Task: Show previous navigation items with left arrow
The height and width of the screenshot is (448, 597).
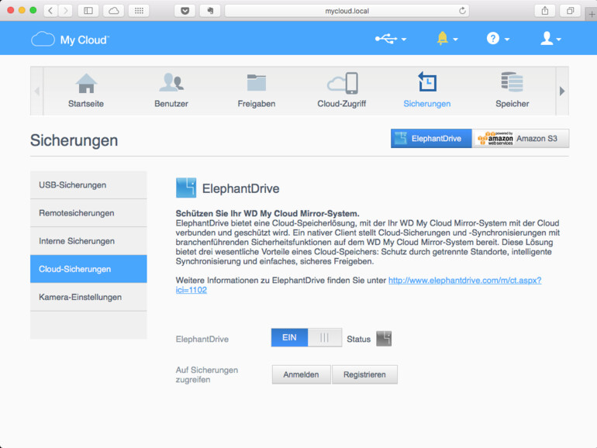Action: (37, 91)
